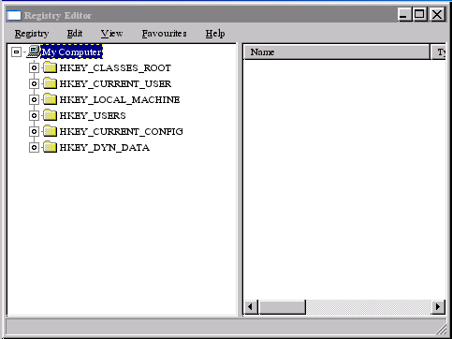
Task: Open the Registry menu
Action: point(32,34)
